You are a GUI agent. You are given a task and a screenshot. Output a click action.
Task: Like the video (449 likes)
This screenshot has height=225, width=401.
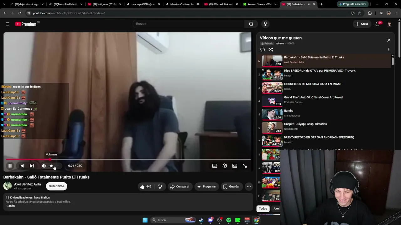click(146, 187)
